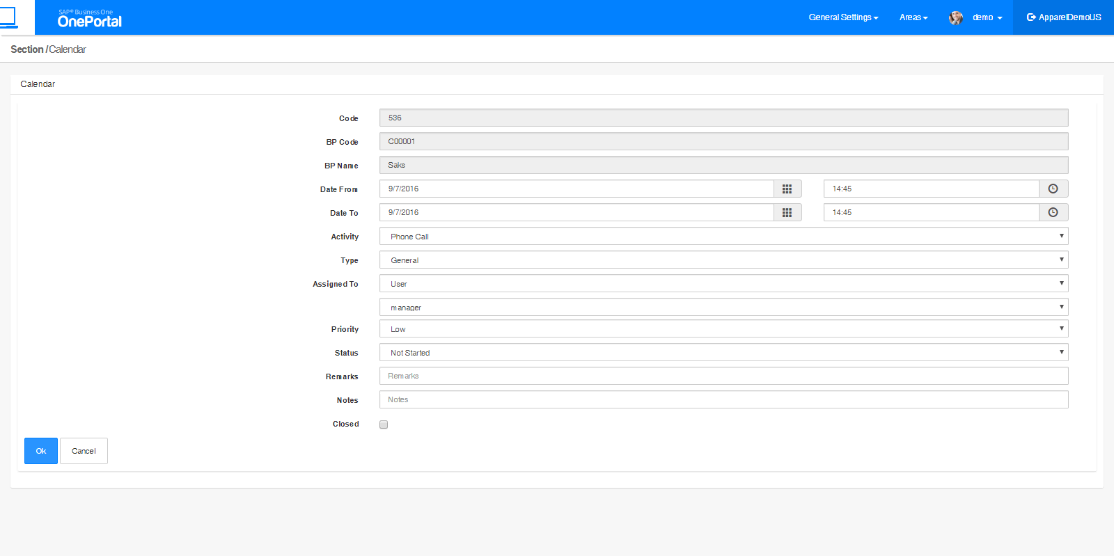Image resolution: width=1114 pixels, height=556 pixels.
Task: Open the Assigned To dropdown showing User
Action: (723, 284)
